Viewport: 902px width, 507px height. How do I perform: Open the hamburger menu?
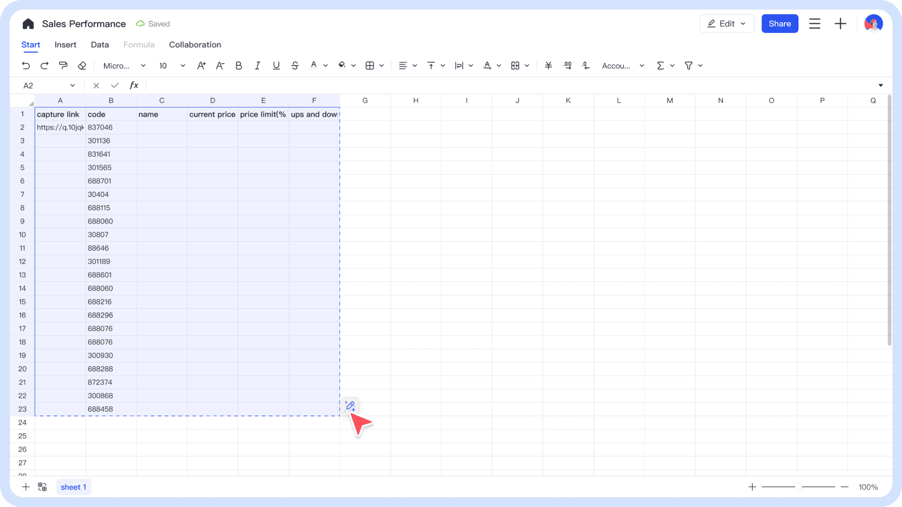point(815,24)
